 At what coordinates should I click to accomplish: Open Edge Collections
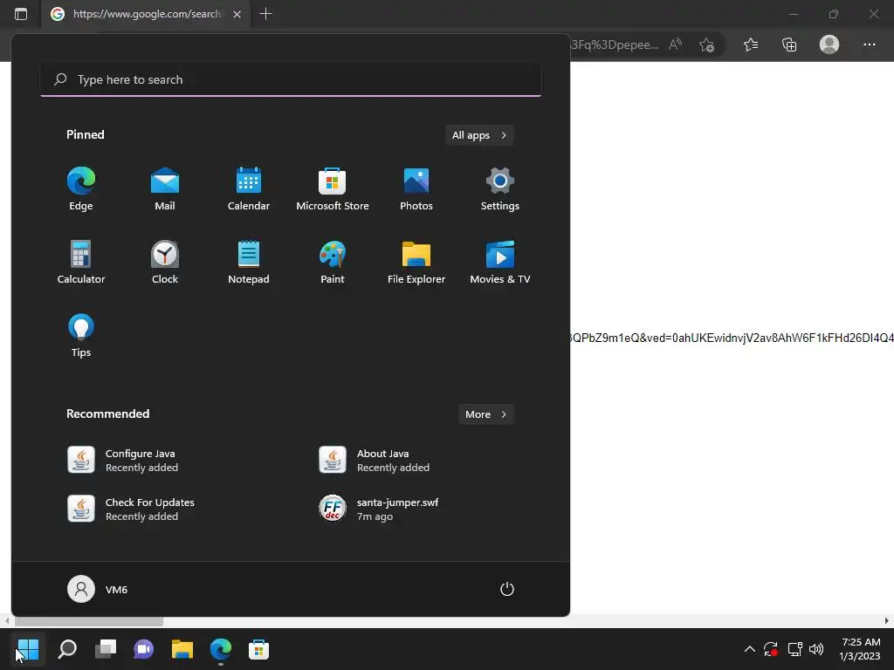[x=789, y=44]
